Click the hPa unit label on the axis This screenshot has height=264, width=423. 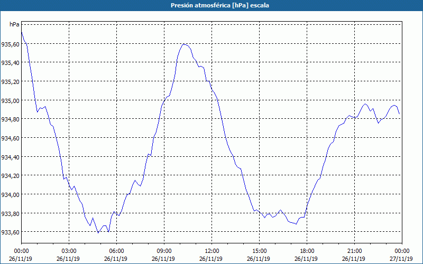(14, 24)
